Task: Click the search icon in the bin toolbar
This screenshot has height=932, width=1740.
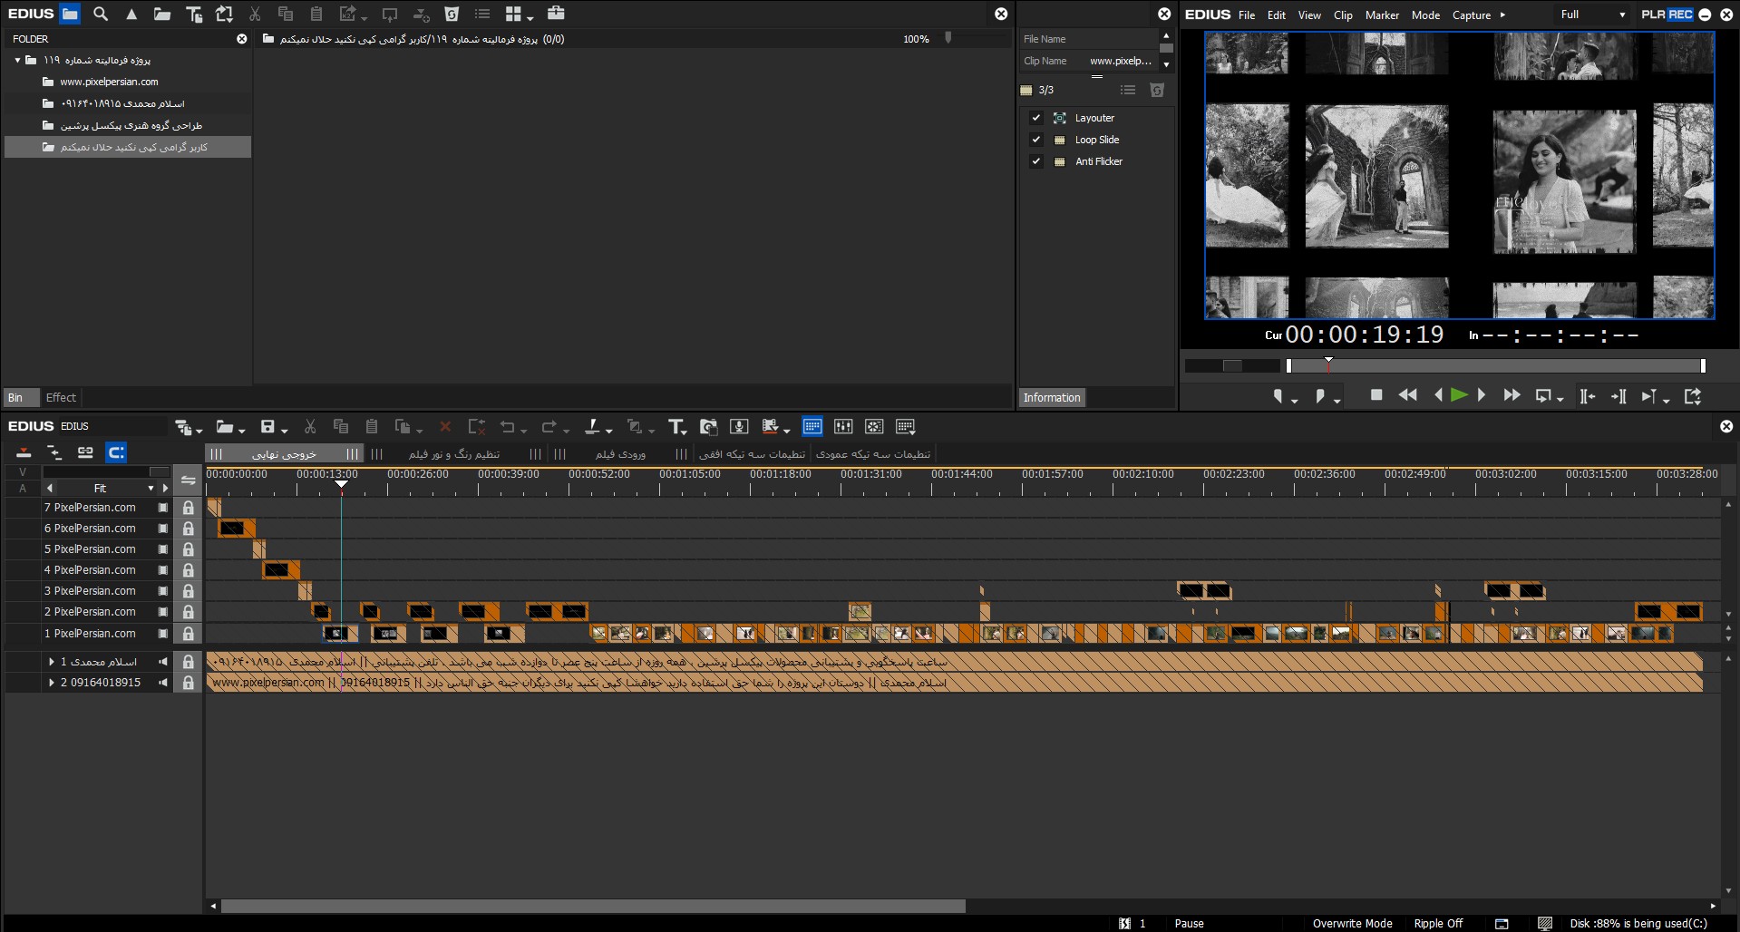Action: coord(101,14)
